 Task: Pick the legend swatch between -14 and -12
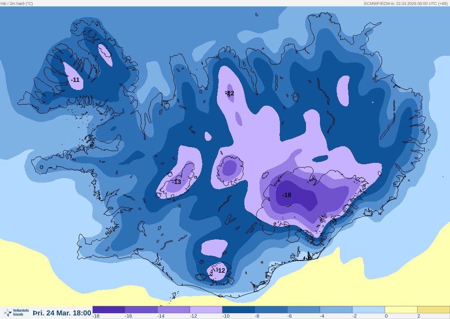pos(174,310)
